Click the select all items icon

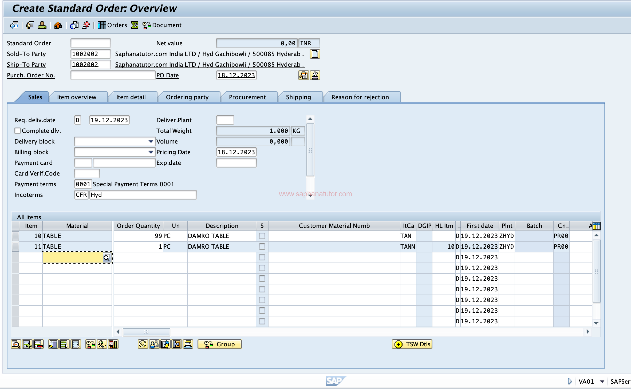pyautogui.click(x=65, y=344)
